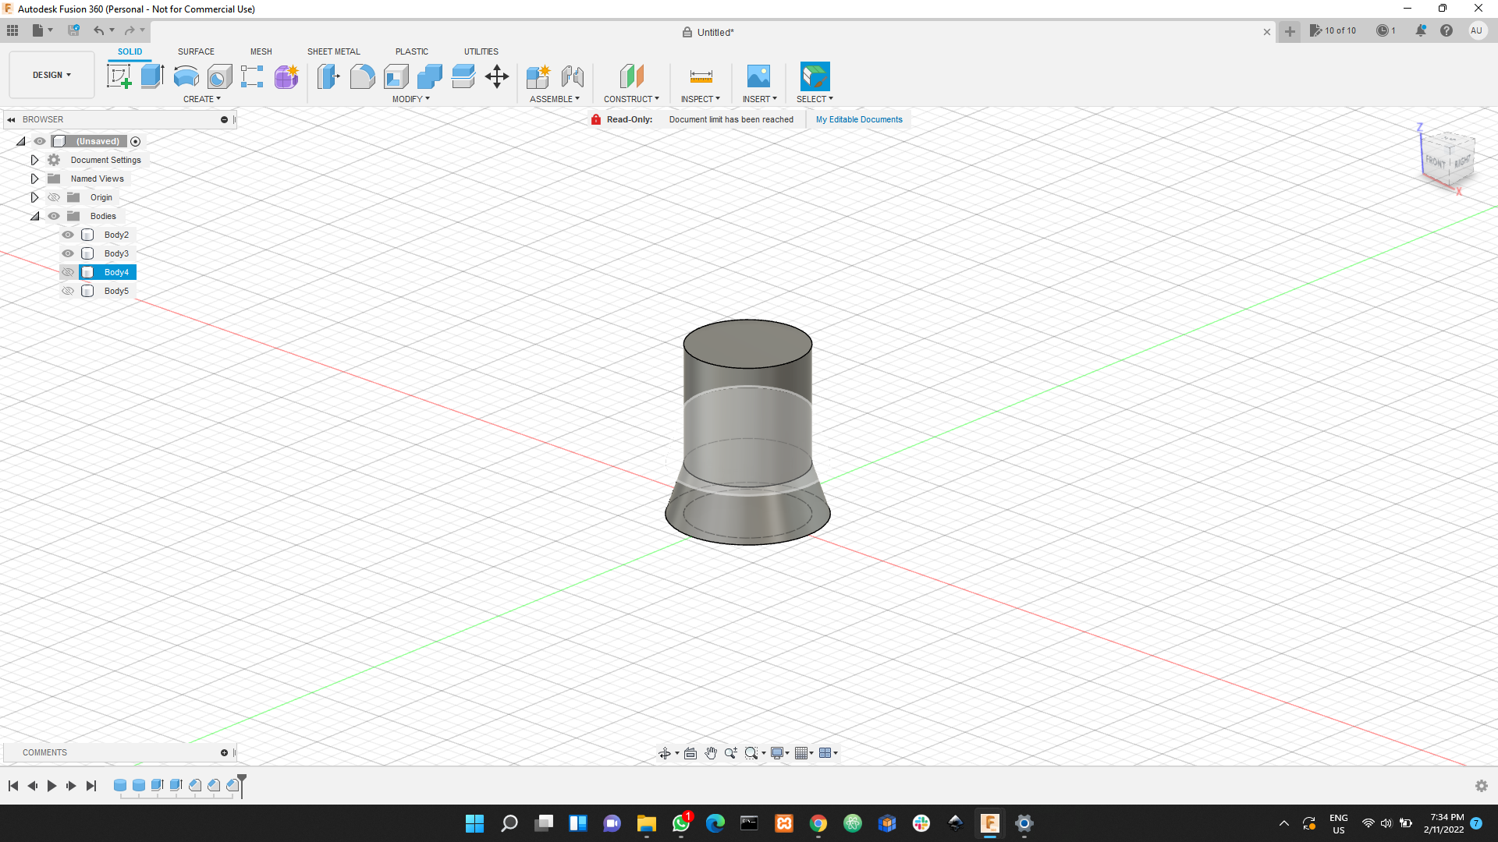Expand the Document Settings node
This screenshot has height=842, width=1498.
[34, 160]
